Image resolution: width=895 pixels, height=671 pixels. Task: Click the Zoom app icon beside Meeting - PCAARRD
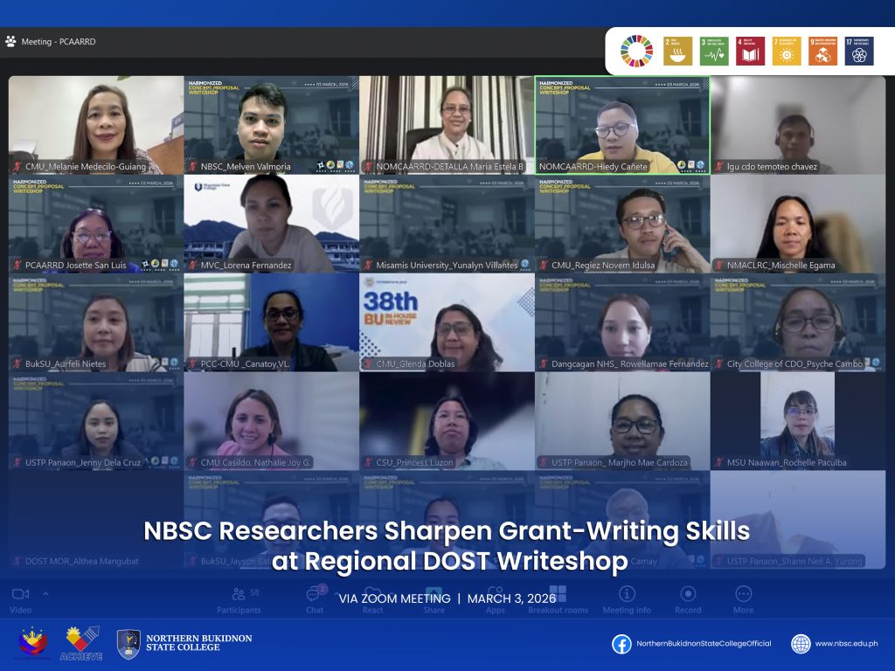10,41
